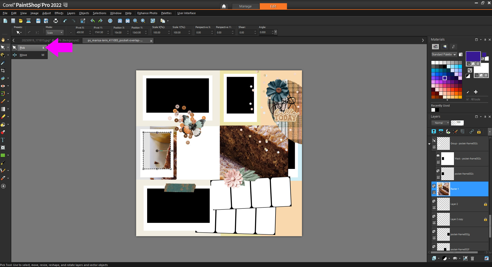Hide the Raster 1 layer

click(434, 192)
